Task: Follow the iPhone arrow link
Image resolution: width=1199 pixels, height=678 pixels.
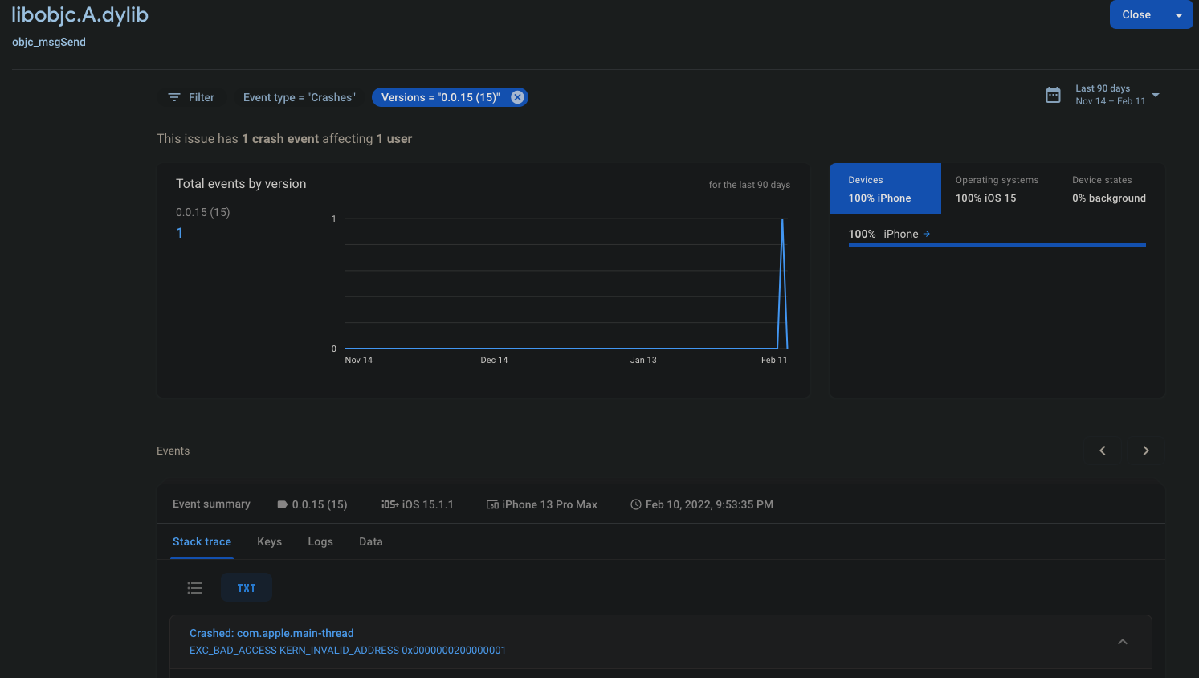Action: point(926,233)
